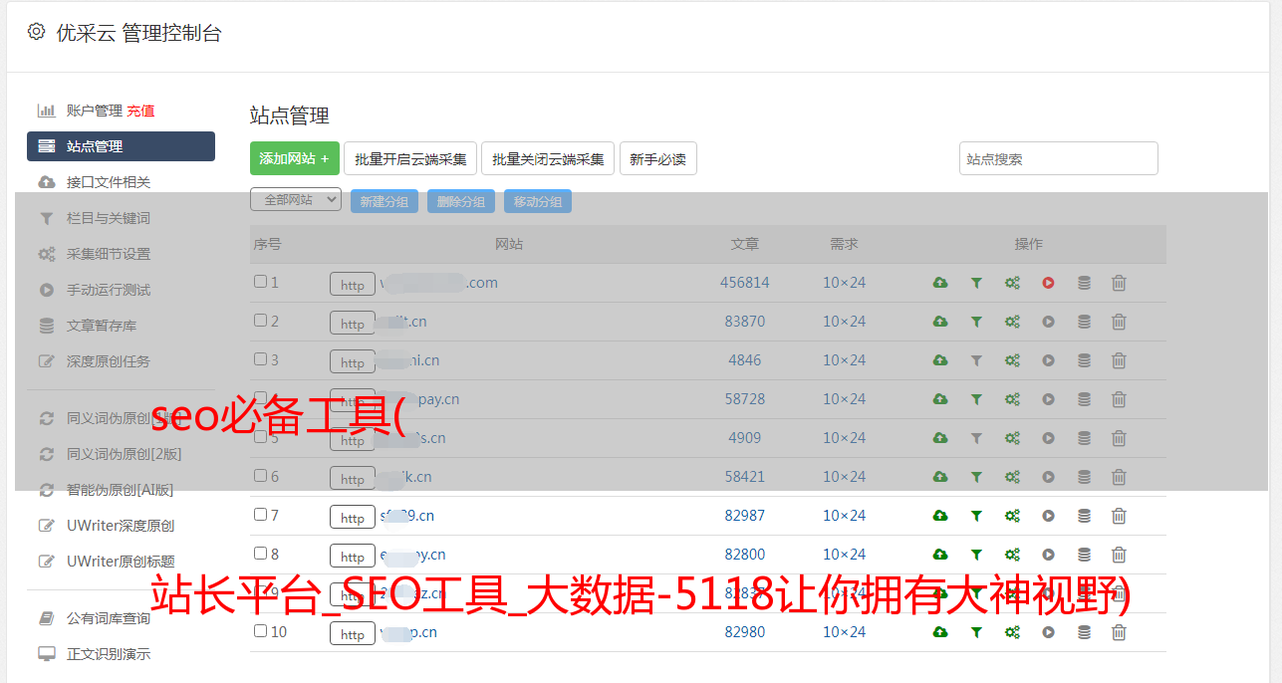Open 采集细节设置 in the sidebar
This screenshot has width=1282, height=683.
[x=109, y=254]
